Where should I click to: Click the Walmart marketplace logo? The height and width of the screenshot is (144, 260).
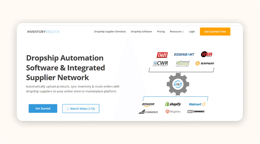197,104
